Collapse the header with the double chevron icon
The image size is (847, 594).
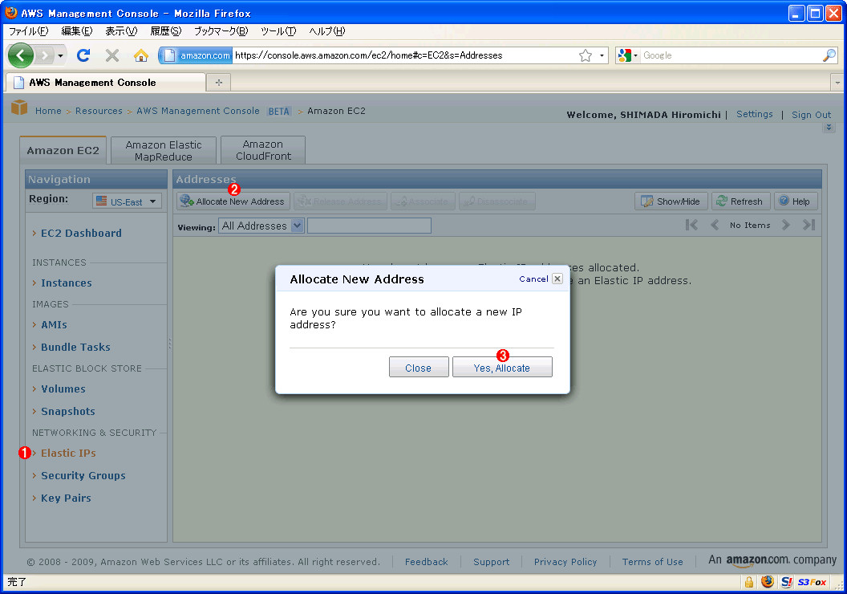829,128
